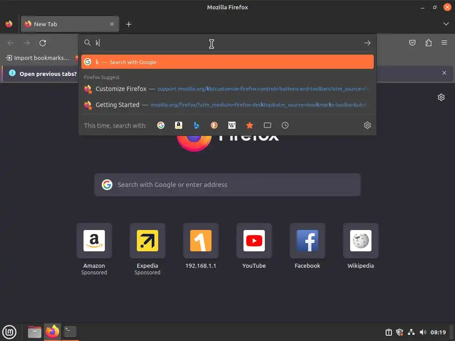Image resolution: width=455 pixels, height=341 pixels.
Task: Search history using the clock icon
Action: tap(285, 125)
